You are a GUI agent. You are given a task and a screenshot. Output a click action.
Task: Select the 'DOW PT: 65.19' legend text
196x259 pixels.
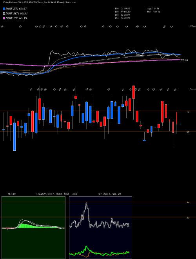tap(16, 18)
